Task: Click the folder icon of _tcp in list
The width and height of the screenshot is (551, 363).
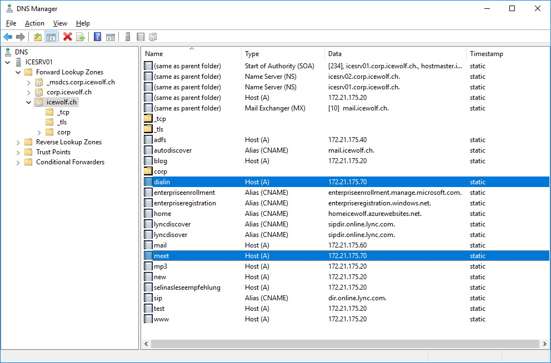Action: 148,119
